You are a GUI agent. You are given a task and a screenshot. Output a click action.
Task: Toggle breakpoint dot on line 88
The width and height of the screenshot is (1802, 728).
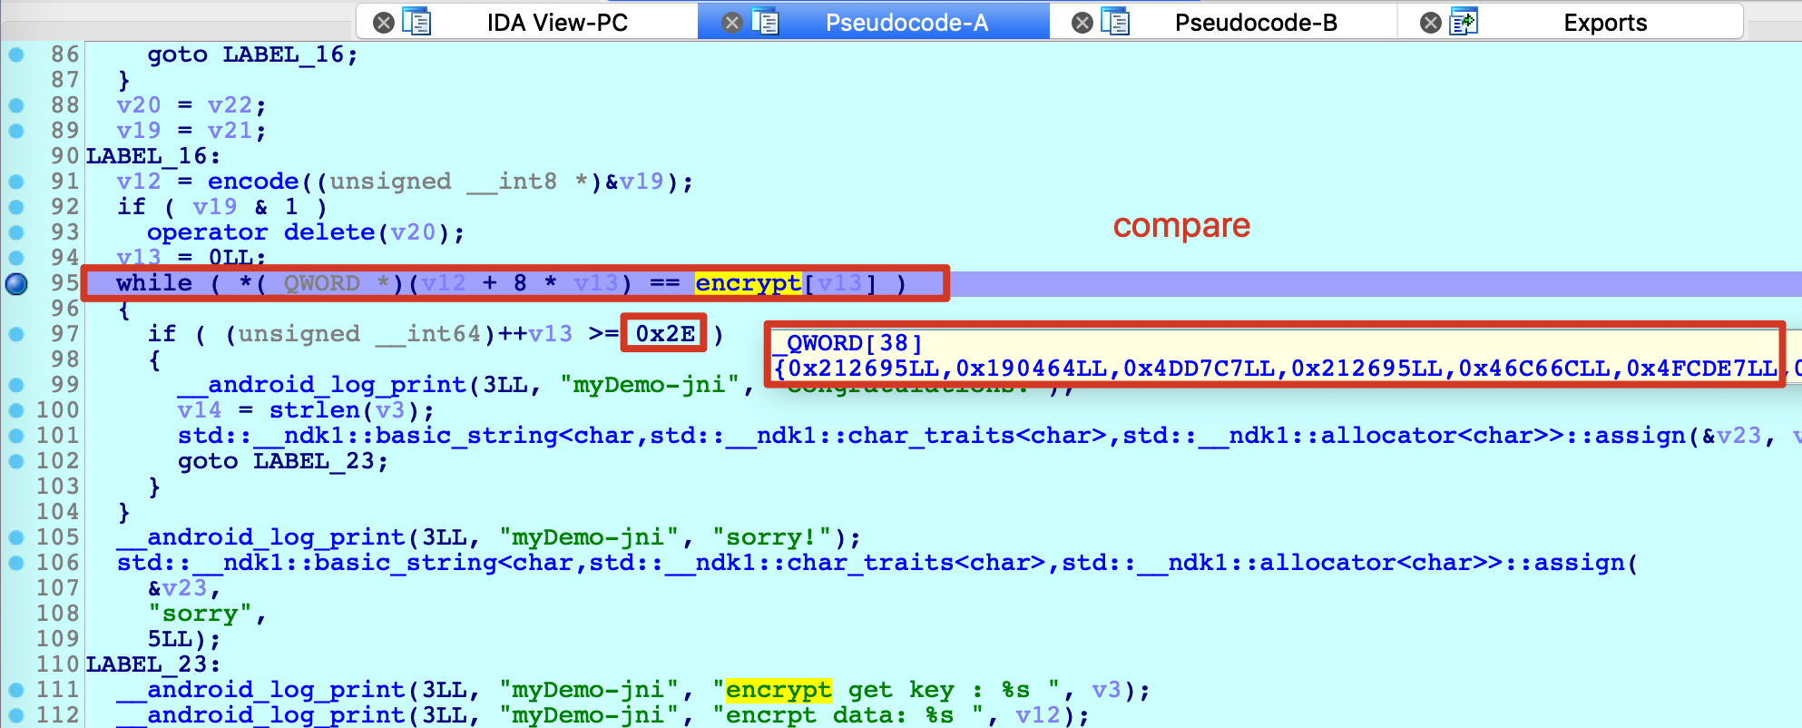click(16, 105)
